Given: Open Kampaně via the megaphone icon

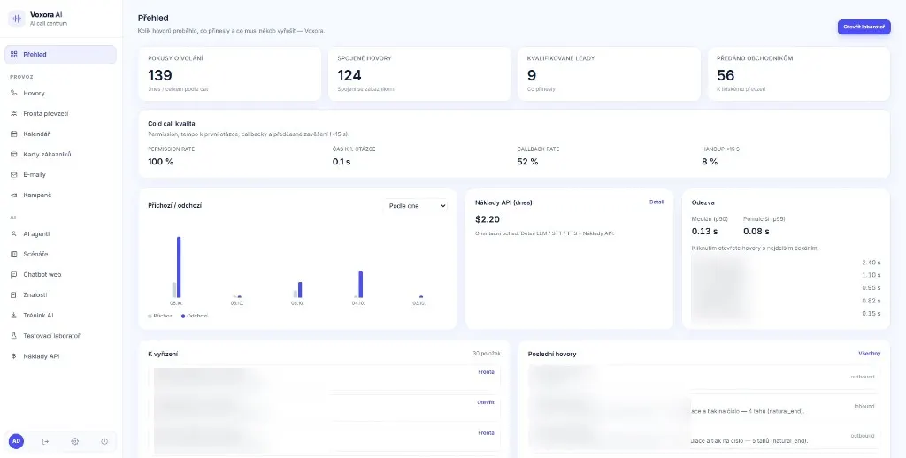Looking at the screenshot, I should (x=14, y=195).
